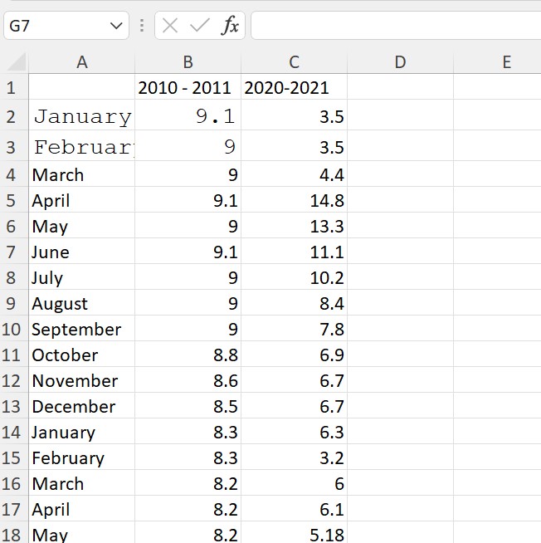Click the 'November' cell
541x543 pixels.
(81, 380)
